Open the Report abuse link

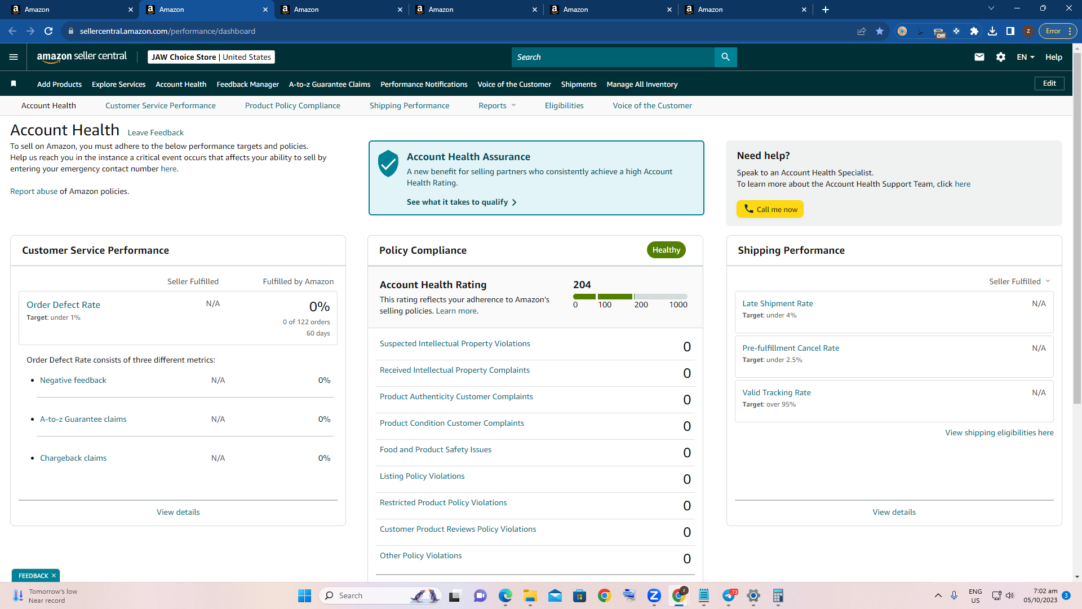tap(34, 191)
